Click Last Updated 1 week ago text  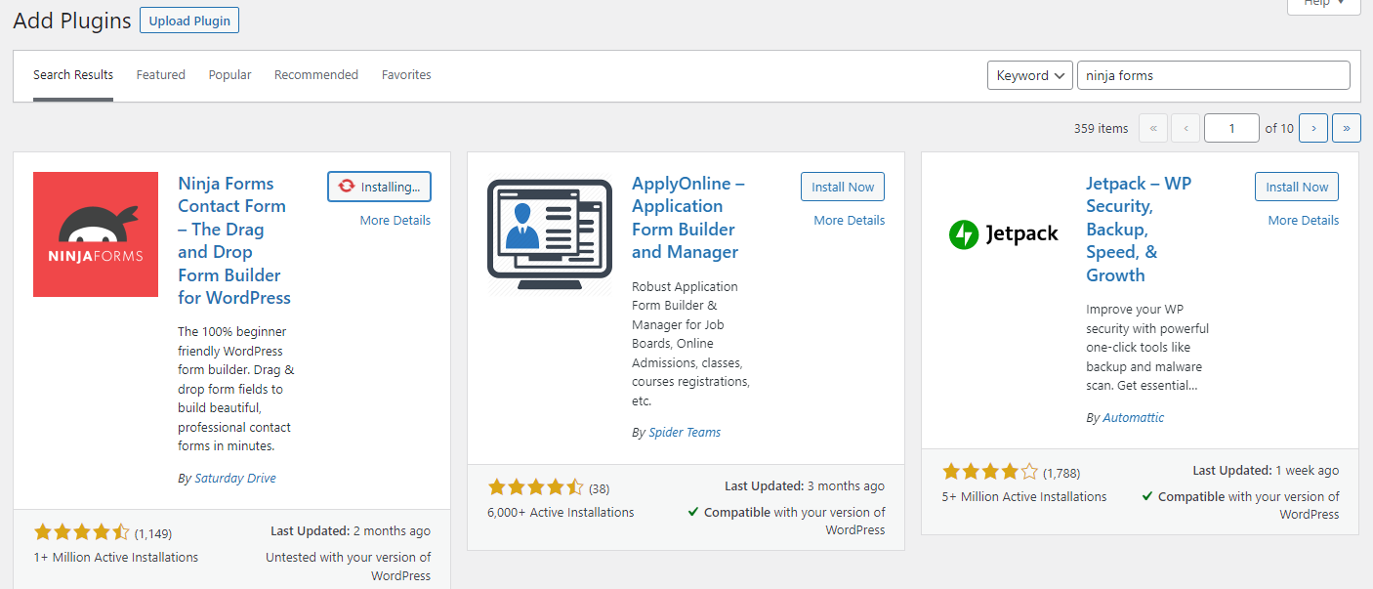[1267, 471]
